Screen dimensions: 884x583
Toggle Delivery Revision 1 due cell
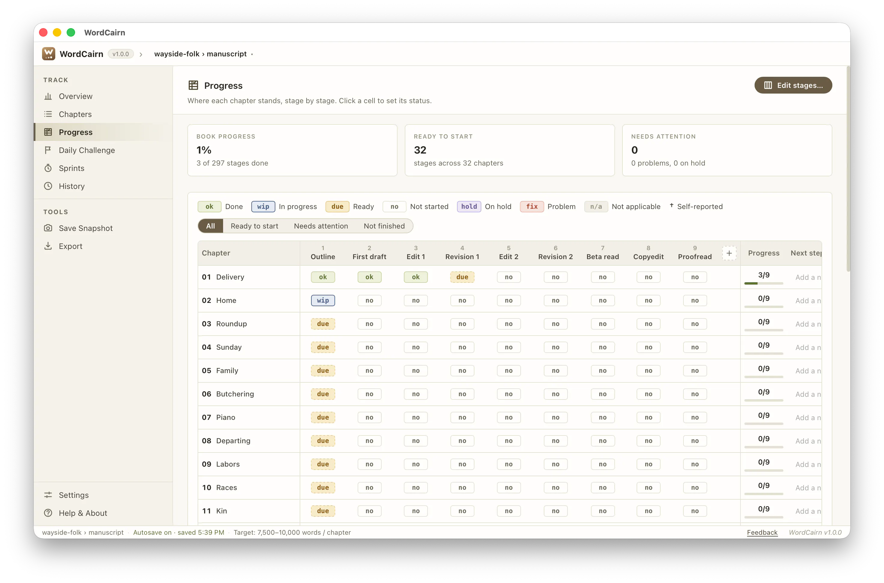[462, 277]
